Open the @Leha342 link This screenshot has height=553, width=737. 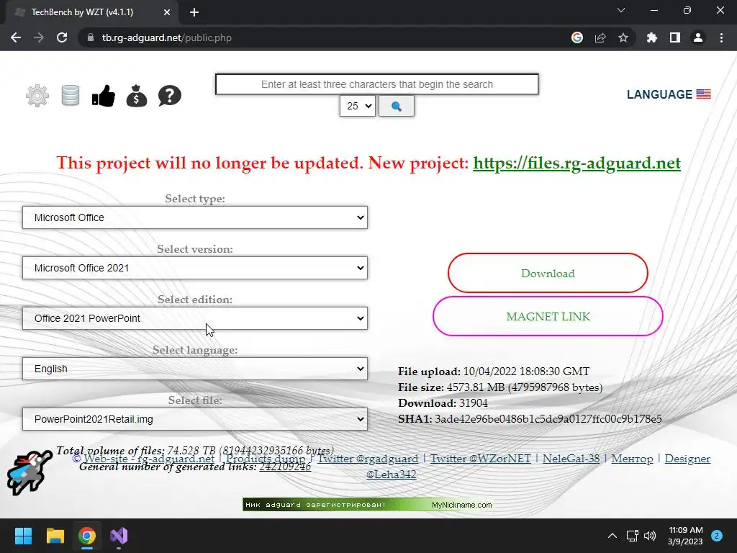click(x=391, y=475)
